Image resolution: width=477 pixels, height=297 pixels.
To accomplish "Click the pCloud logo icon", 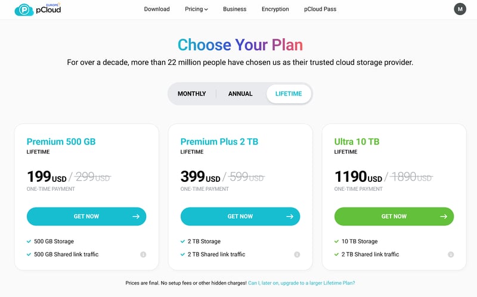I will point(24,10).
